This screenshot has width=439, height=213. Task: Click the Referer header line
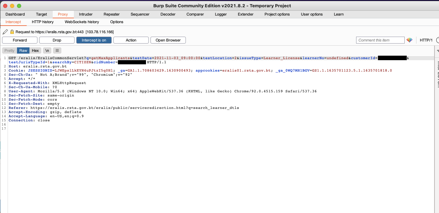click(x=124, y=108)
